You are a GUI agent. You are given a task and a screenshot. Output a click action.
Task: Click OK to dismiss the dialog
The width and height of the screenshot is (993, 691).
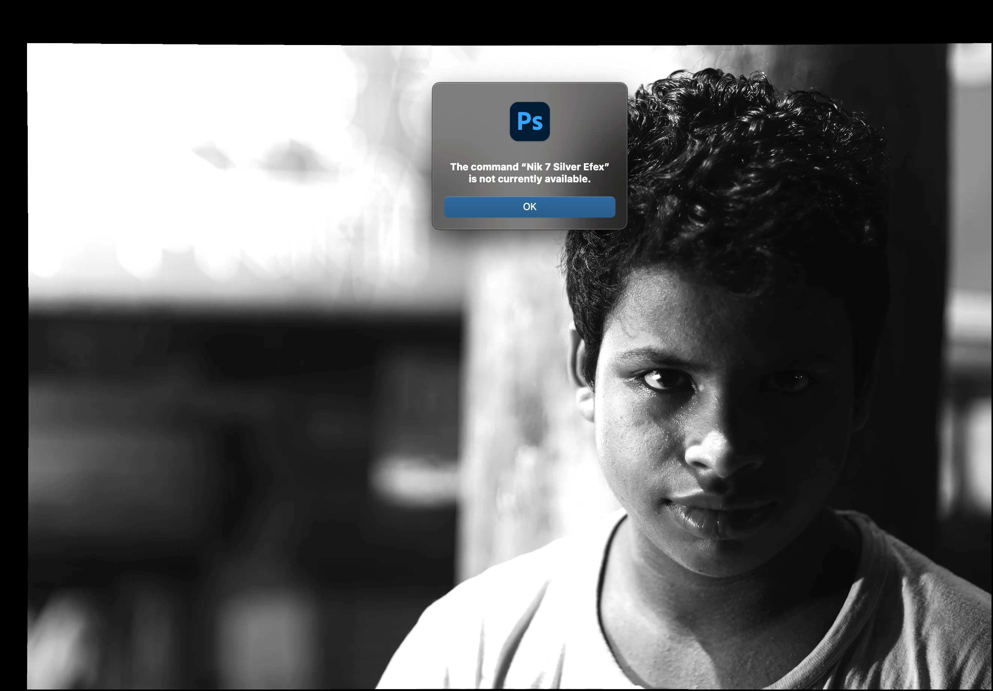coord(530,207)
